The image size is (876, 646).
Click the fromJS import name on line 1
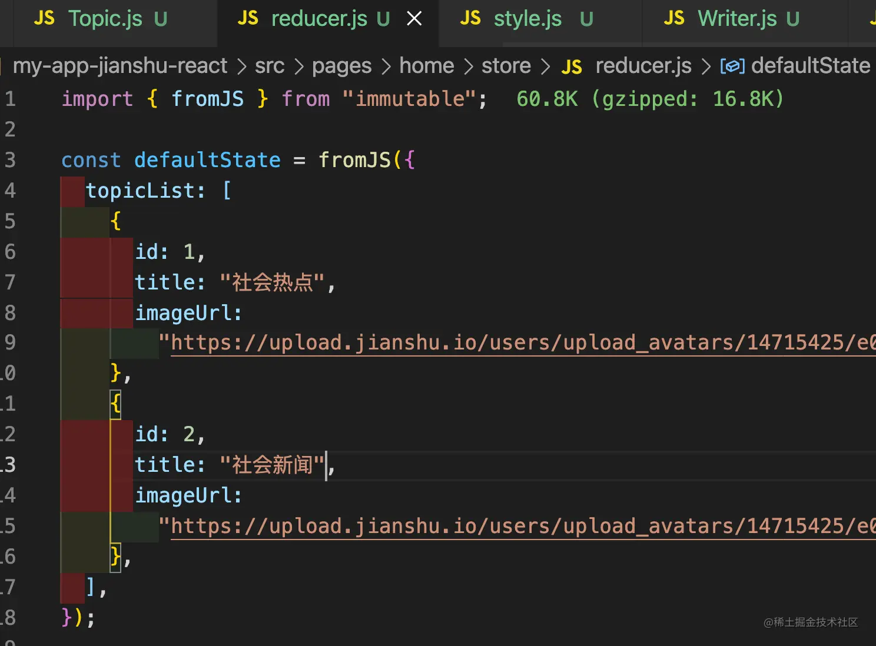coord(207,99)
